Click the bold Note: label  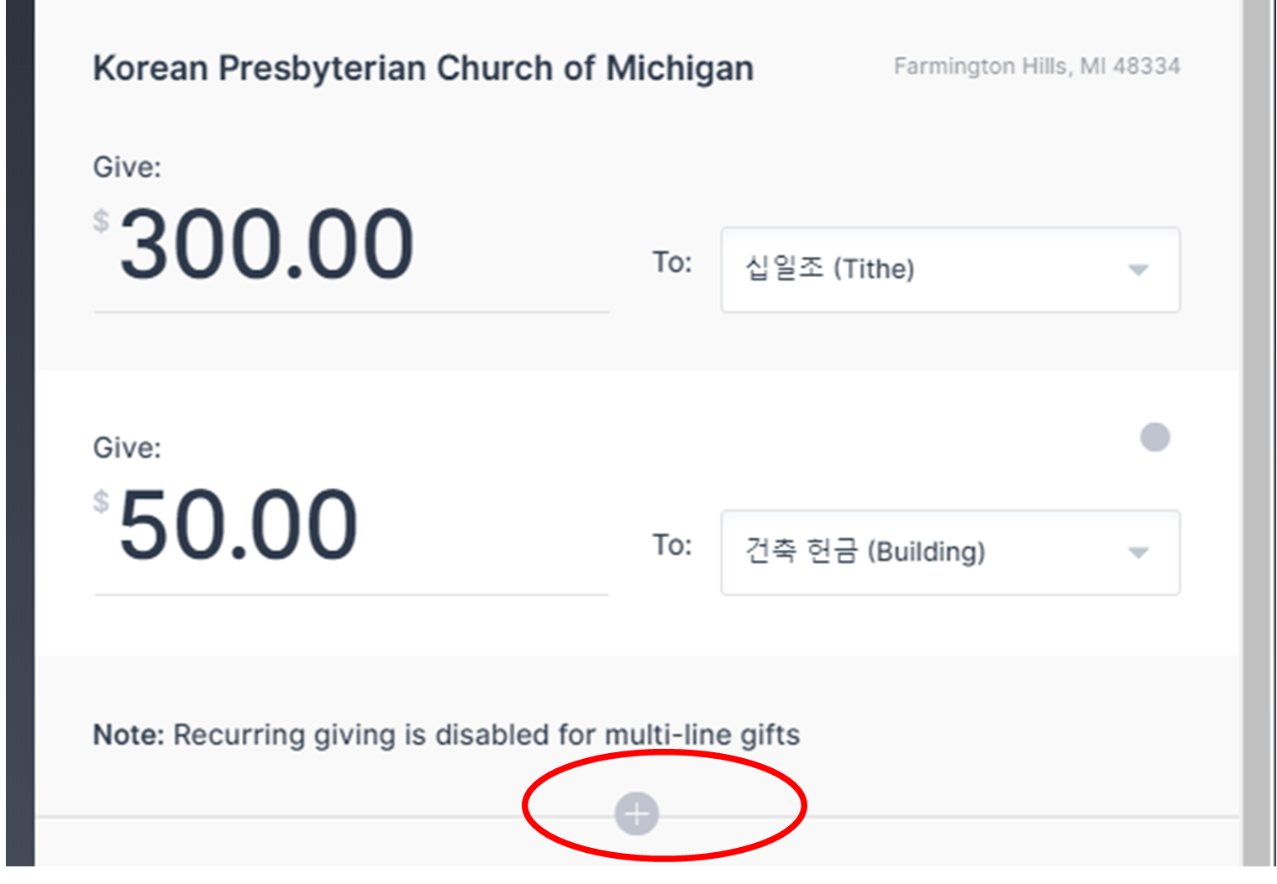click(x=129, y=735)
